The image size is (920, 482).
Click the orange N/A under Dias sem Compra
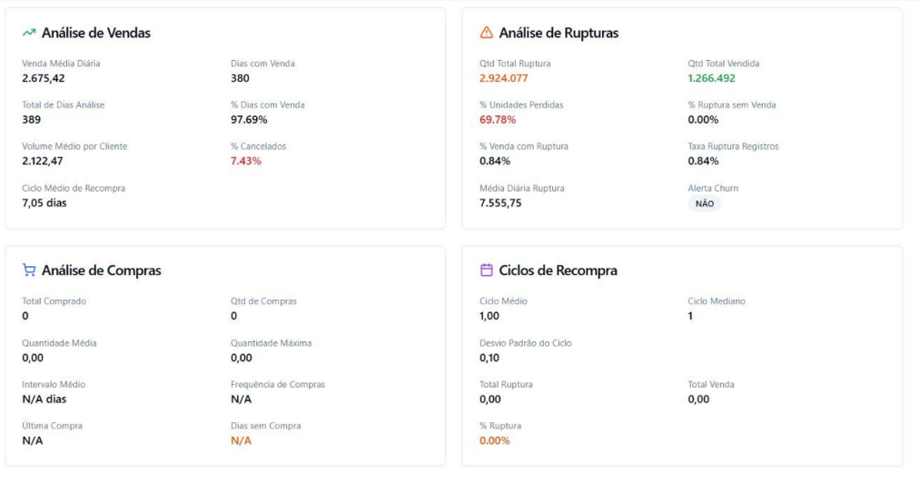pyautogui.click(x=241, y=441)
